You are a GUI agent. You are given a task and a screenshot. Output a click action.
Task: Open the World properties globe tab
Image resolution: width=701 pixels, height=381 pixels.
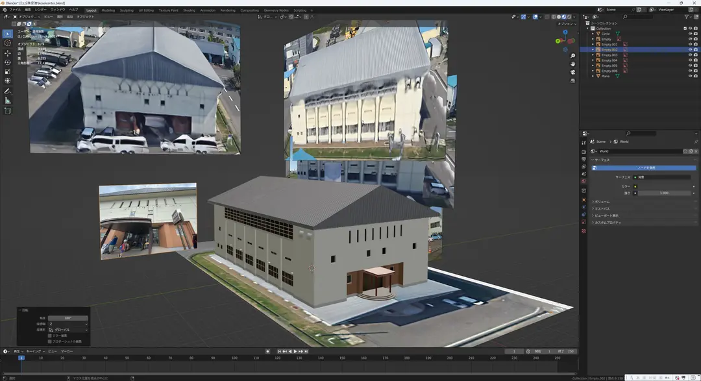[x=584, y=181]
